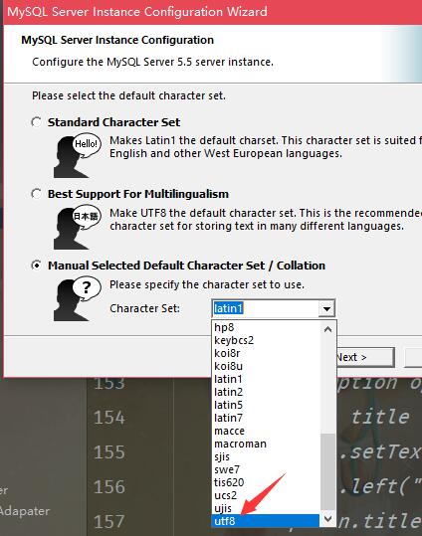Click the list scrollbar down arrow

tap(327, 519)
